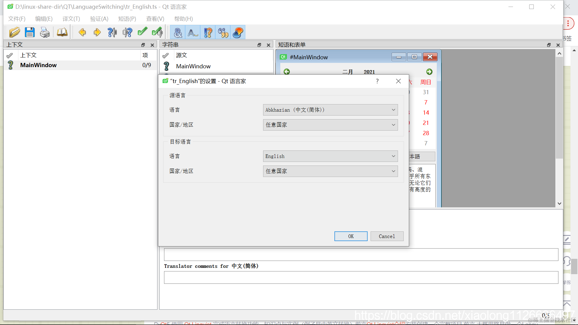Go to the next item with right arrow
This screenshot has width=578, height=325.
[97, 32]
